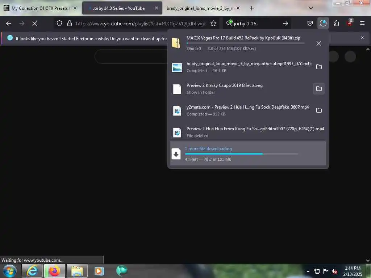Open the Pocket save icon
Image resolution: width=371 pixels, height=278 pixels.
310,23
